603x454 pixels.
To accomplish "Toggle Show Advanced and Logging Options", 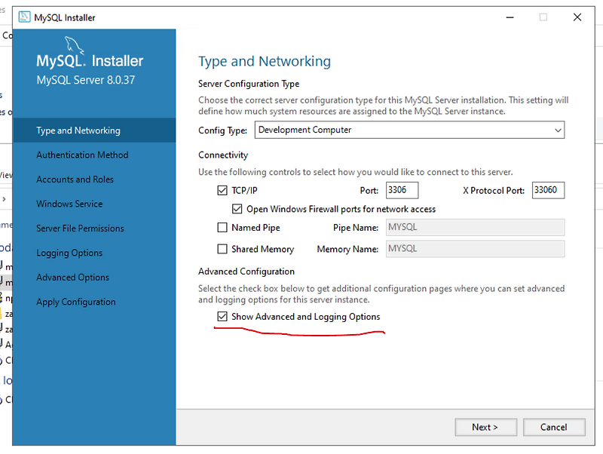I will pos(222,317).
